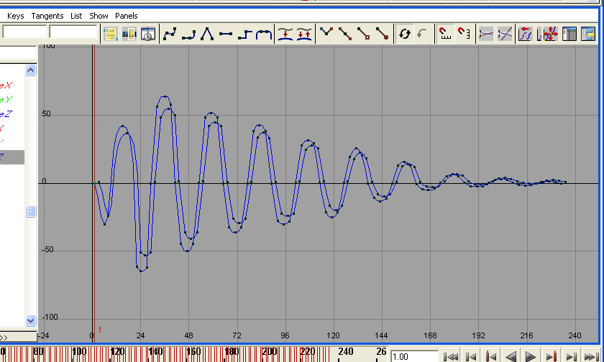This screenshot has width=604, height=362.
Task: Step back one frame
Action: pyautogui.click(x=471, y=357)
